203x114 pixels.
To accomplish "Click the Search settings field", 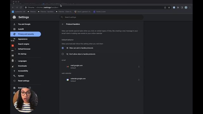I will pos(101,17).
